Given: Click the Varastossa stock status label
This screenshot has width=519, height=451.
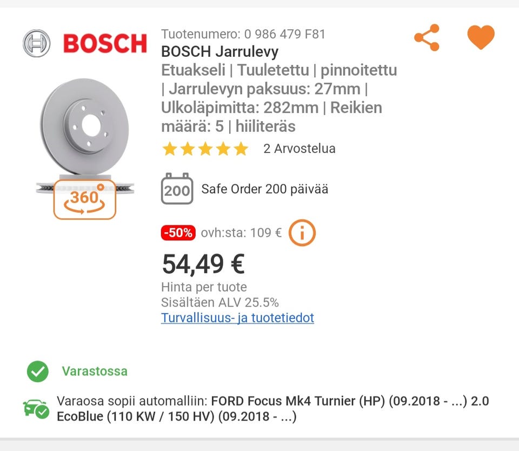Looking at the screenshot, I should click(x=95, y=372).
